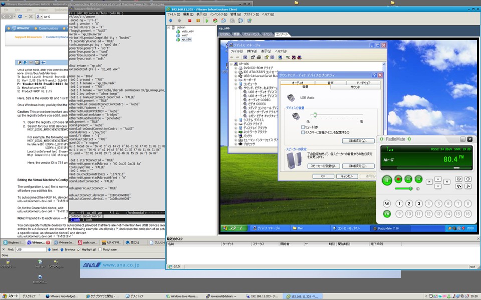This screenshot has height=300, width=481.
Task: Start recording with RadioMate's red record button
Action: click(x=399, y=179)
